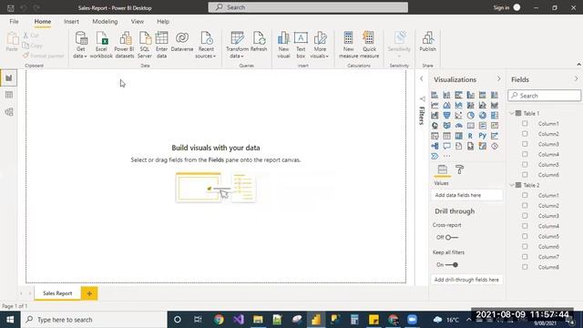This screenshot has width=583, height=328.
Task: Check Column6 under Table 1
Action: pos(525,174)
